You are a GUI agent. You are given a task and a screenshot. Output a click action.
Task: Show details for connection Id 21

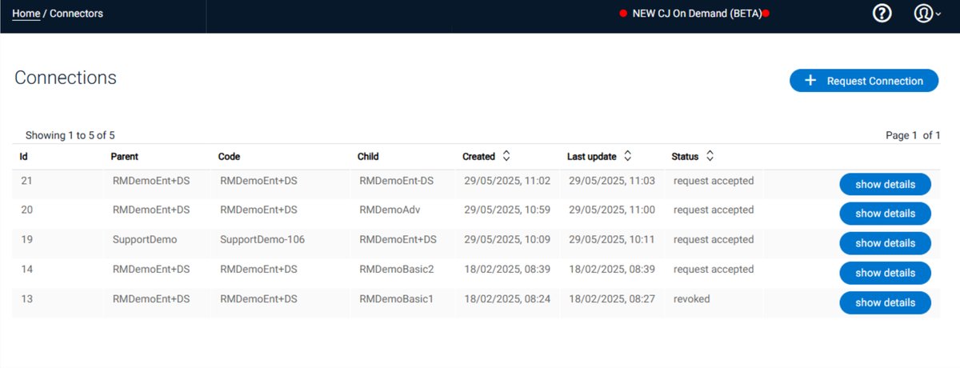885,184
